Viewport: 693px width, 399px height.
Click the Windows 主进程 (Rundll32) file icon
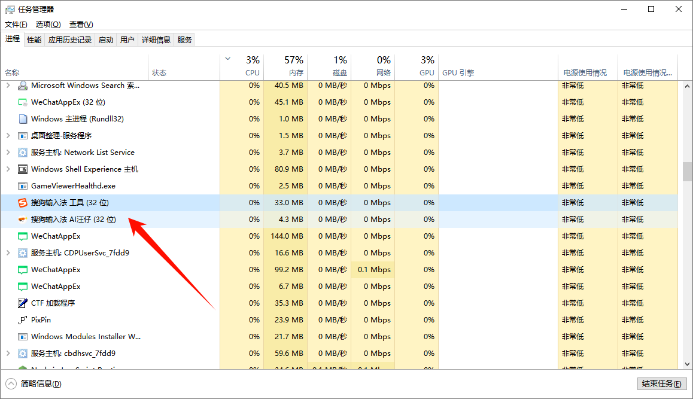click(x=23, y=119)
